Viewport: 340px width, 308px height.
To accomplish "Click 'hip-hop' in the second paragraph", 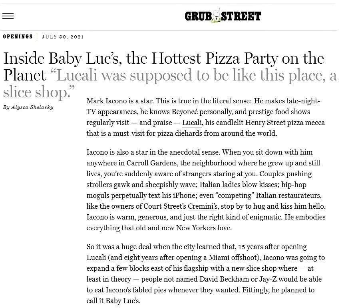I will point(294,185).
